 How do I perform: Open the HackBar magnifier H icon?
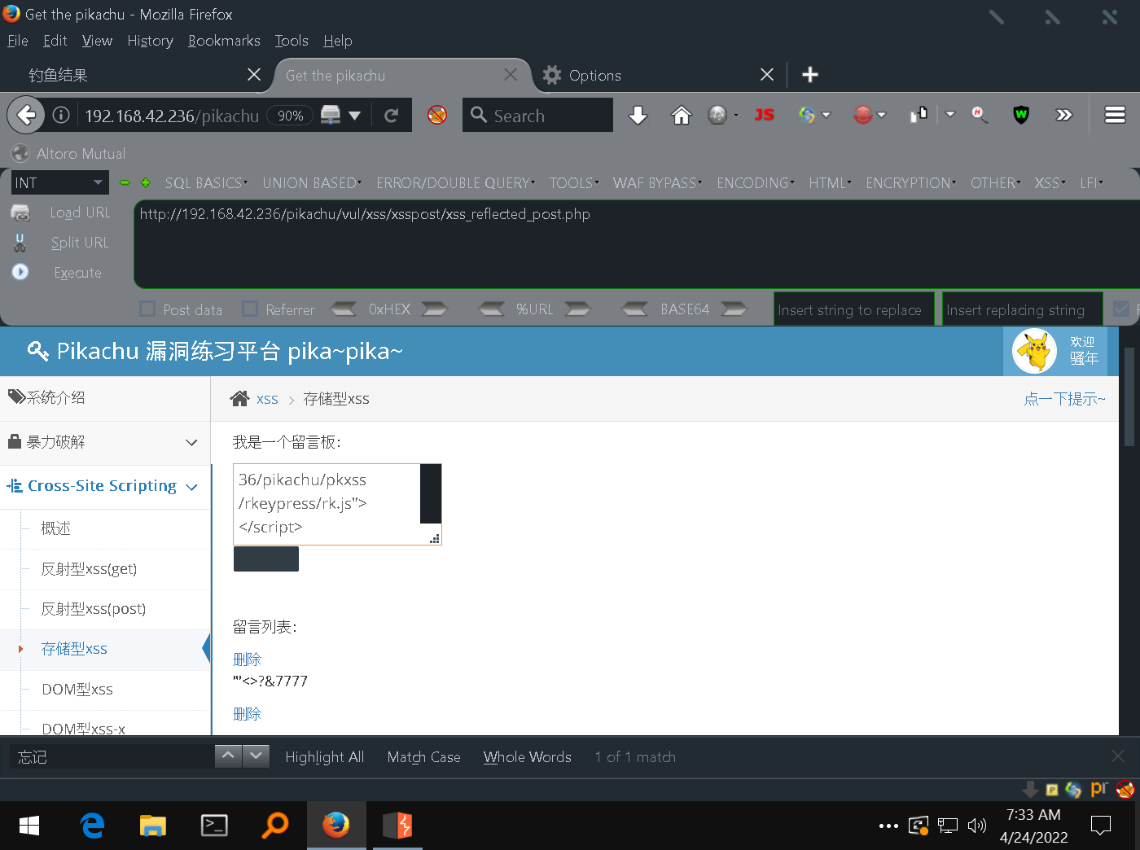(x=980, y=115)
